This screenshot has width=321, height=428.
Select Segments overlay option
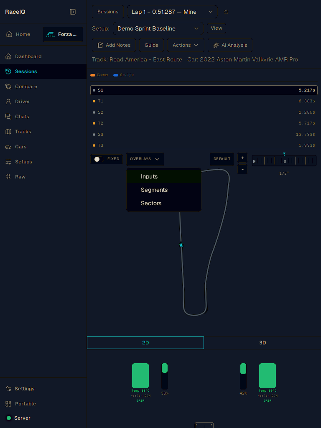click(164, 190)
